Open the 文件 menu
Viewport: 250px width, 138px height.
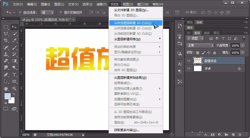tap(18, 4)
